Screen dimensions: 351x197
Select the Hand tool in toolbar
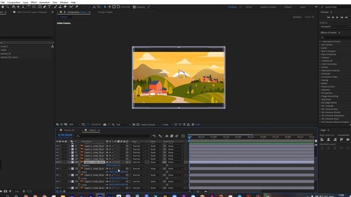point(3,7)
